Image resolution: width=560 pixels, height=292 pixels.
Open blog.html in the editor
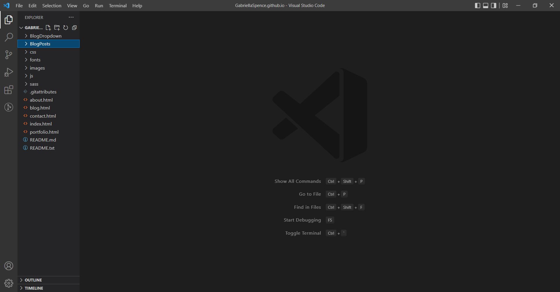48,108
